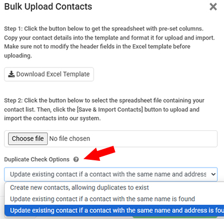Open the Duplicate Check Options select box
This screenshot has width=224, height=219.
point(111,174)
